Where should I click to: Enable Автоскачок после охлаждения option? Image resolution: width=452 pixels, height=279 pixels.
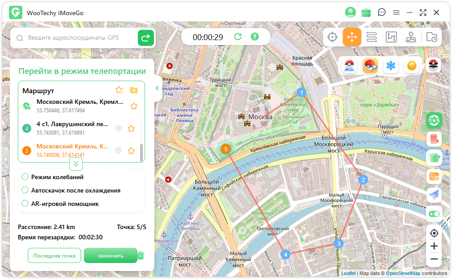click(x=25, y=190)
